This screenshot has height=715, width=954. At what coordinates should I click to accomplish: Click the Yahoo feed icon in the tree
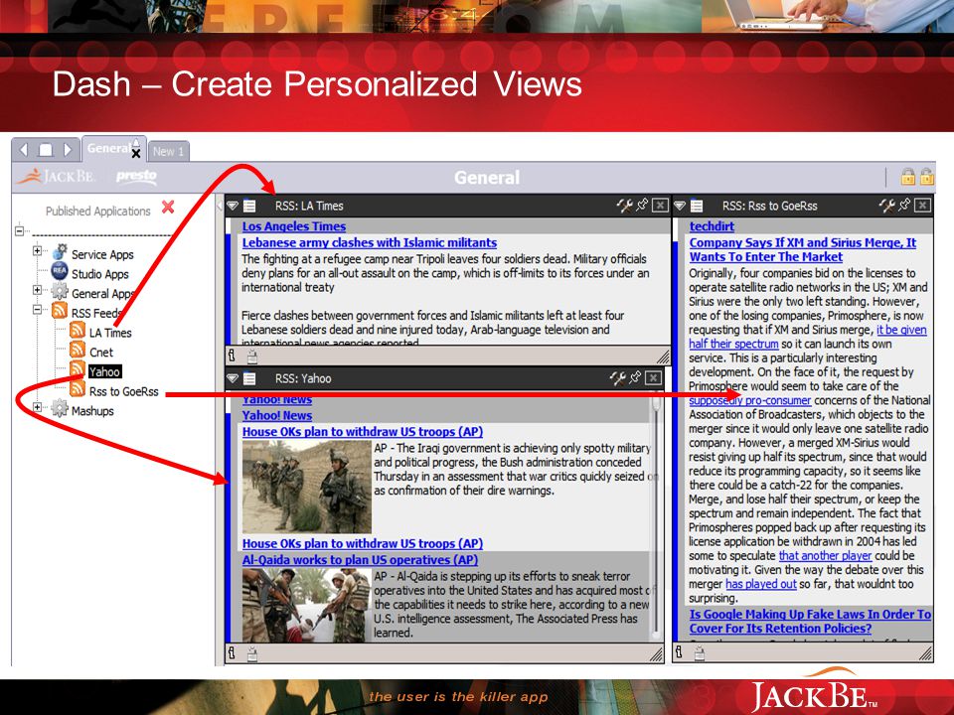coord(78,369)
